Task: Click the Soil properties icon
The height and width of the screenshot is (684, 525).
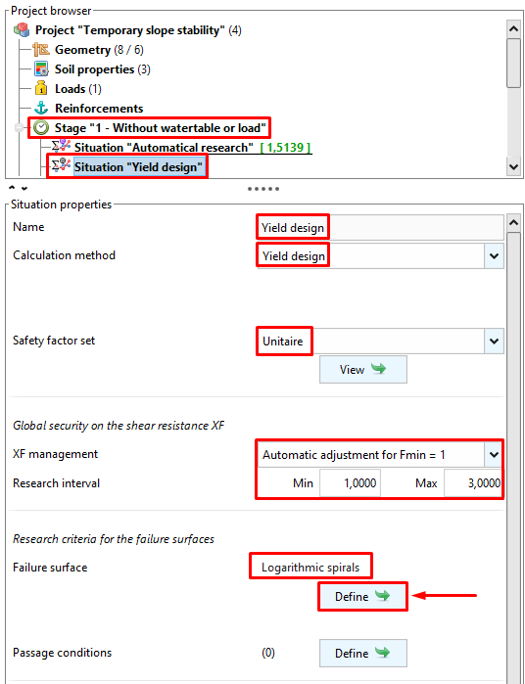Action: [41, 69]
